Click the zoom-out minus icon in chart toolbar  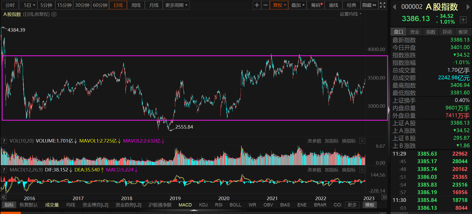265,5
